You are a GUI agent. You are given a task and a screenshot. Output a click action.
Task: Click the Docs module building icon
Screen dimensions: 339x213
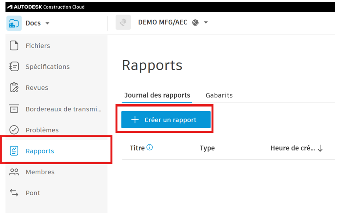click(14, 23)
